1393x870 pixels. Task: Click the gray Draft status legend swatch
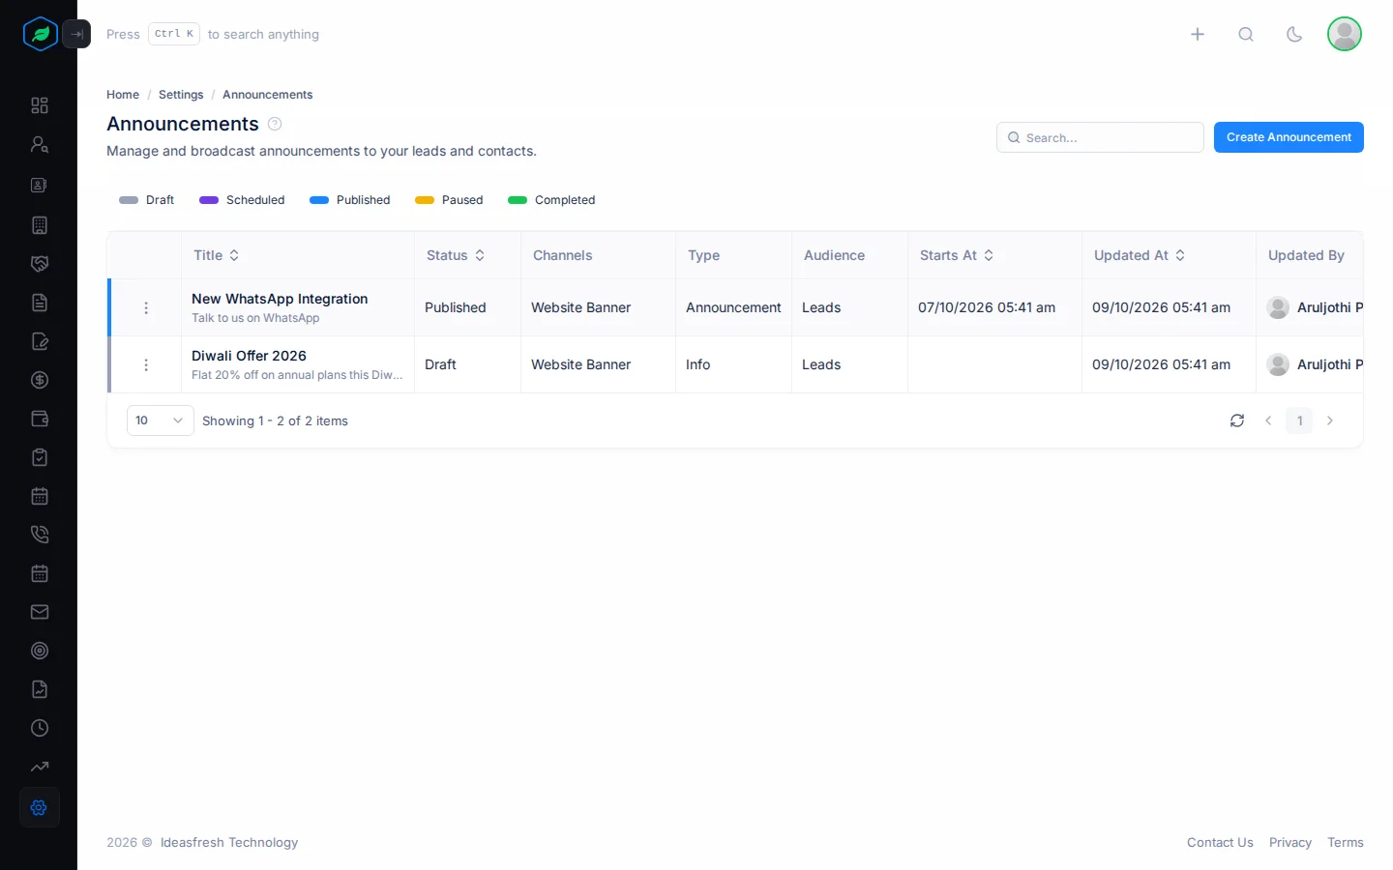(x=129, y=200)
